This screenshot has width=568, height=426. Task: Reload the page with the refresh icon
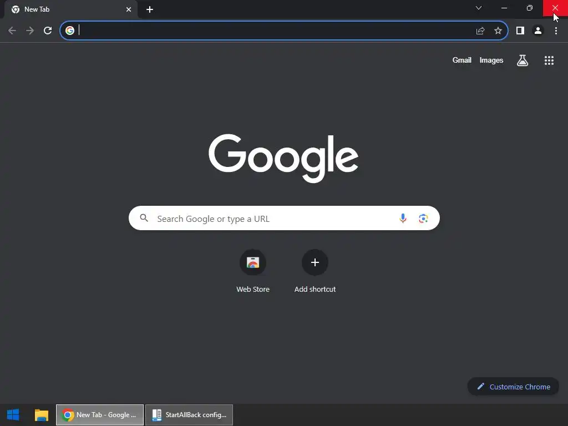48,31
